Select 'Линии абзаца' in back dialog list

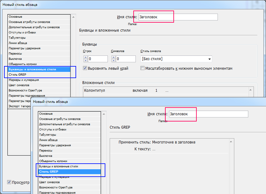point(39,43)
